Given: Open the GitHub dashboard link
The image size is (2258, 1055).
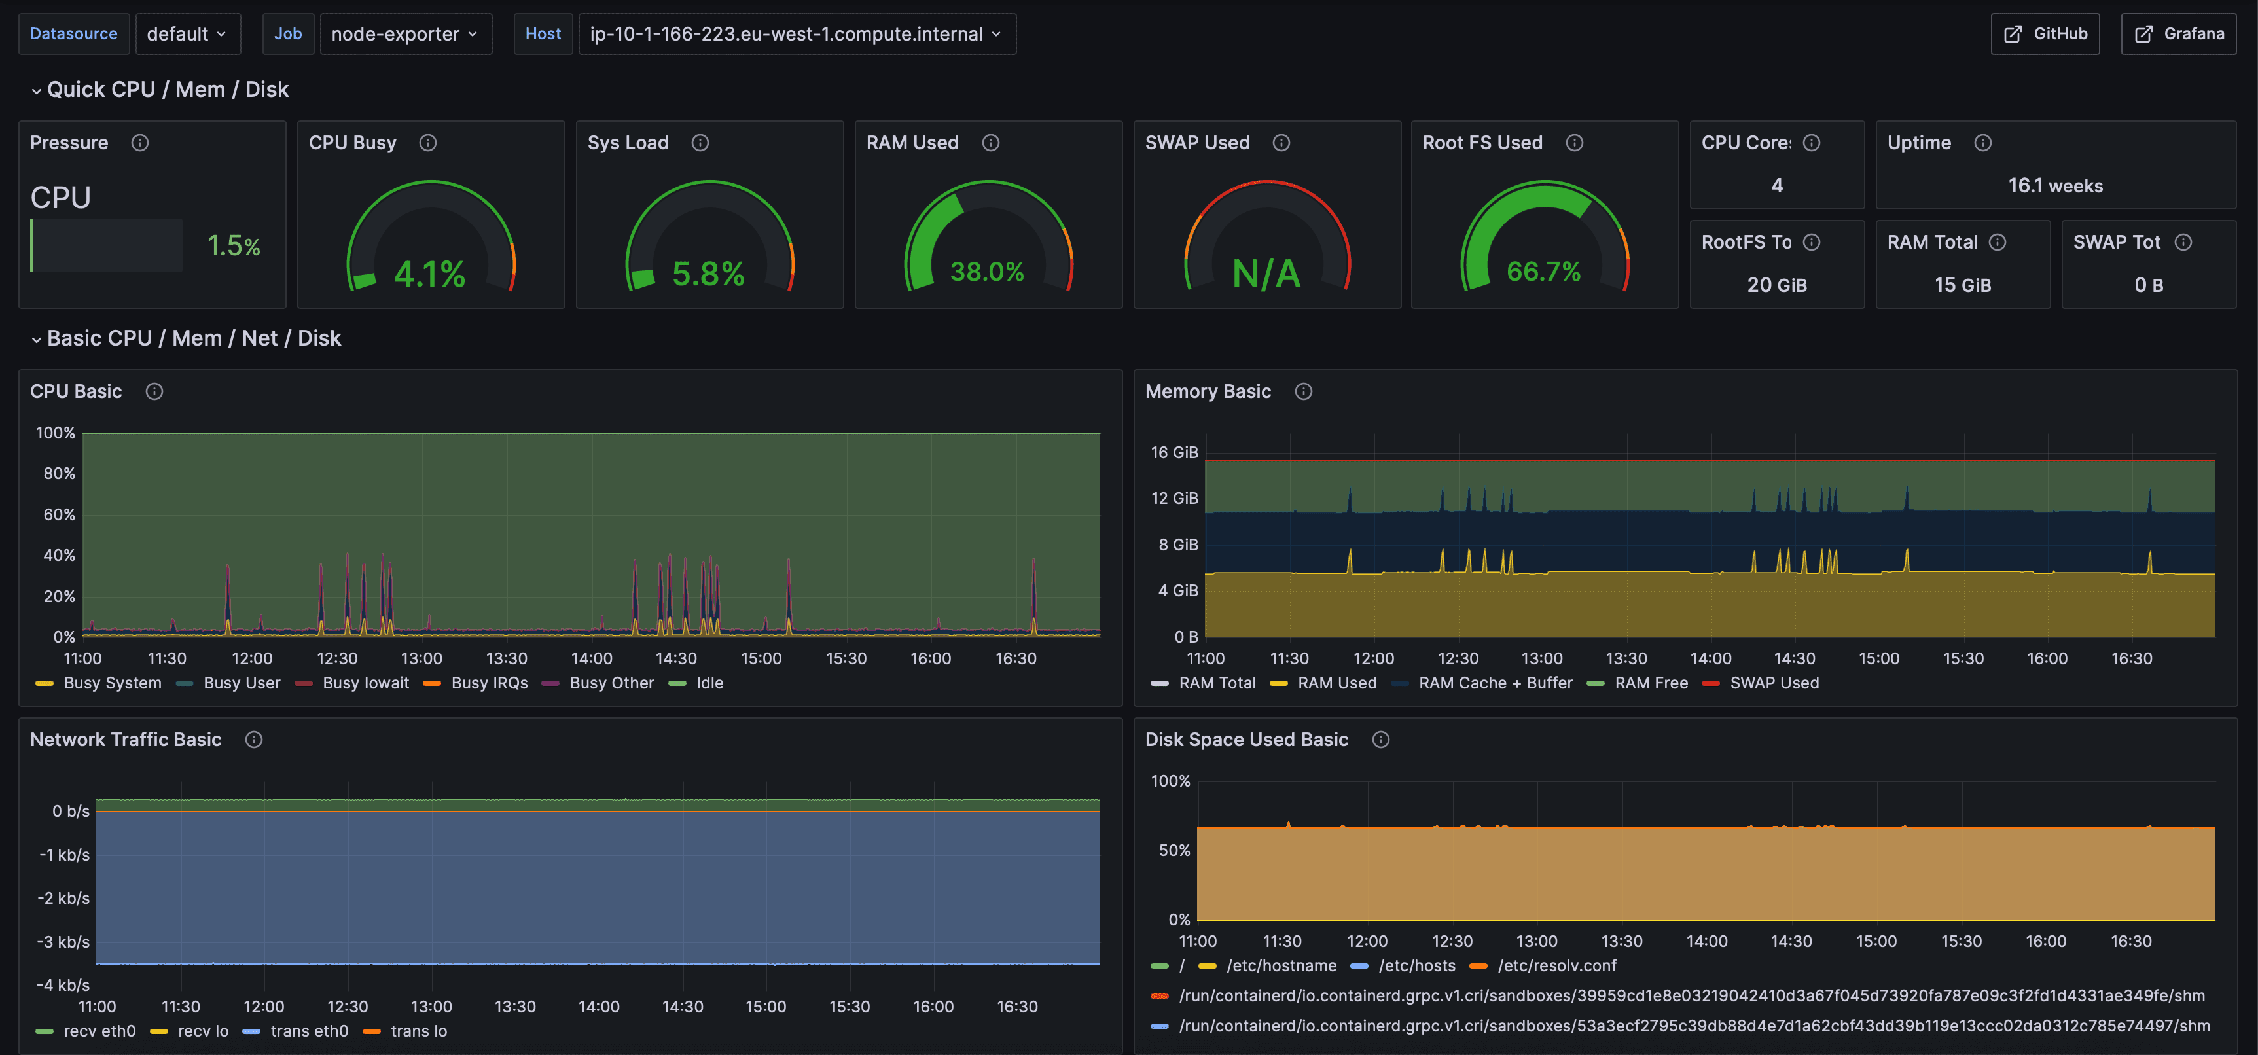Looking at the screenshot, I should 2045,33.
